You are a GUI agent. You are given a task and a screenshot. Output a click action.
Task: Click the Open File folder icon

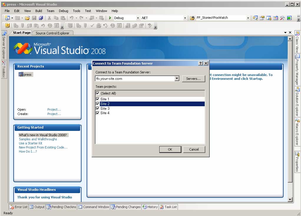tap(27, 18)
